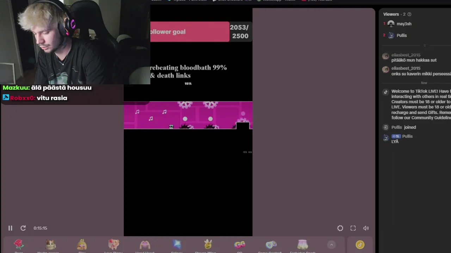The width and height of the screenshot is (451, 253).
Task: Open the stream quality settings icon
Action: 340,228
